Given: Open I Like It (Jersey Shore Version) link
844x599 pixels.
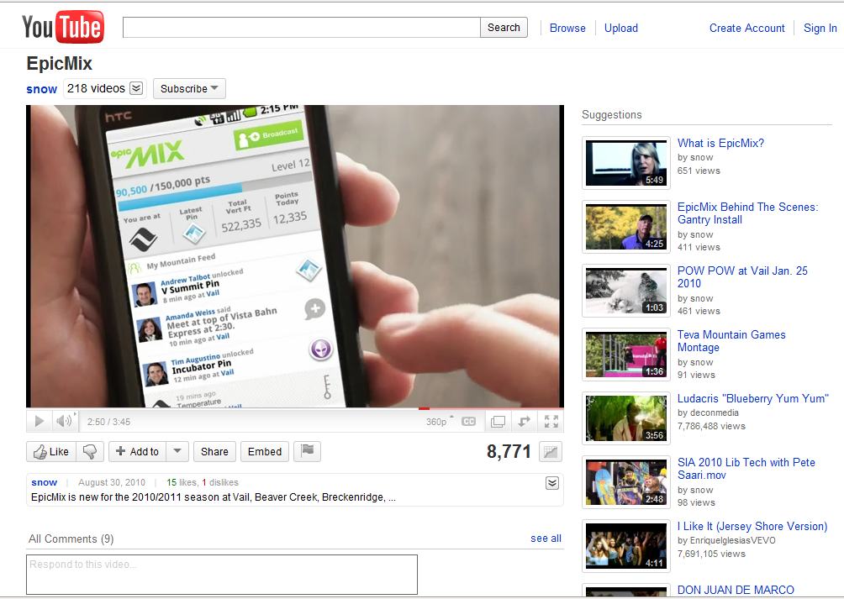Looking at the screenshot, I should [752, 527].
